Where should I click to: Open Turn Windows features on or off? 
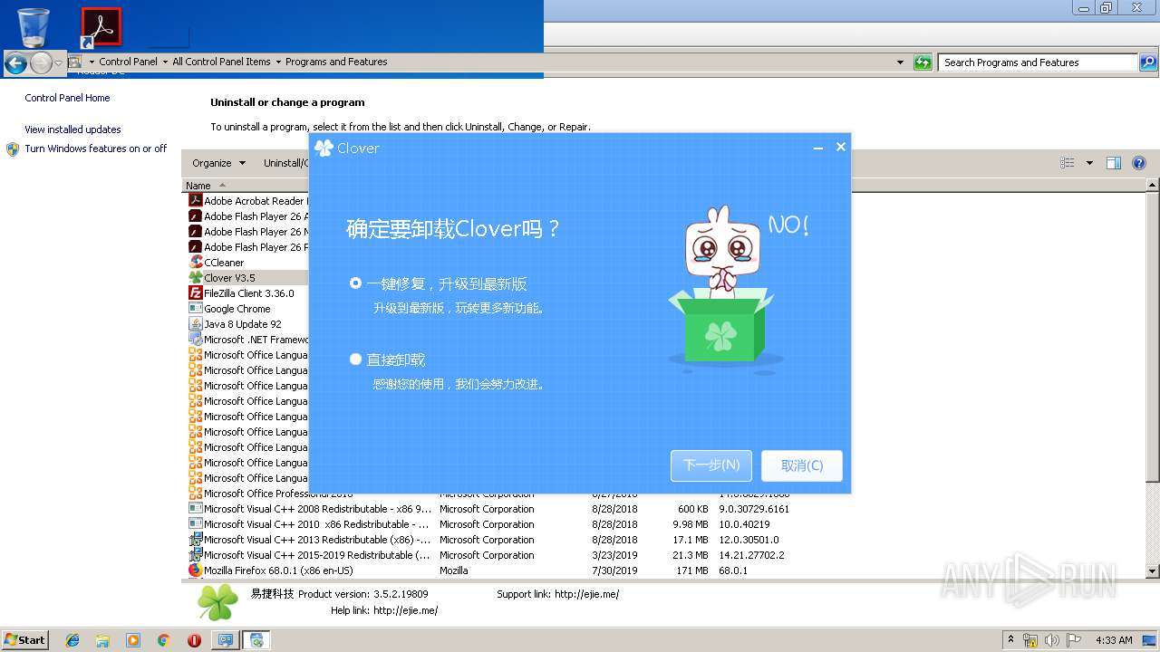pos(96,149)
